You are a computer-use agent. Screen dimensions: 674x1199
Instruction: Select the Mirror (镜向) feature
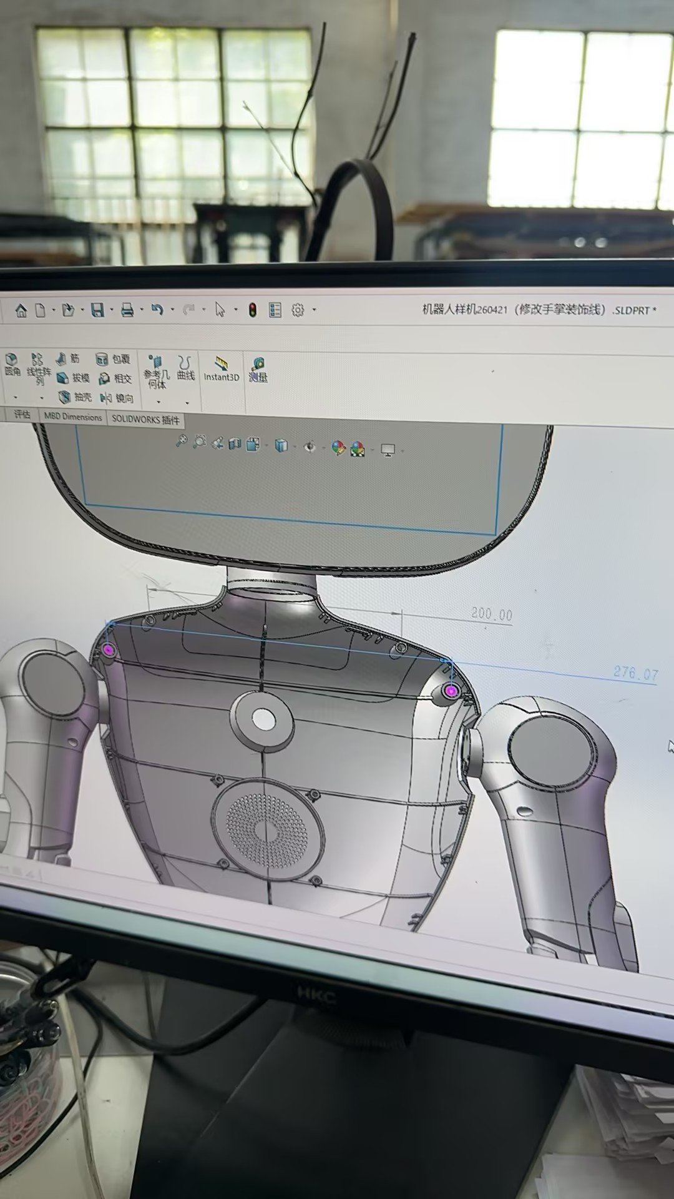[117, 398]
